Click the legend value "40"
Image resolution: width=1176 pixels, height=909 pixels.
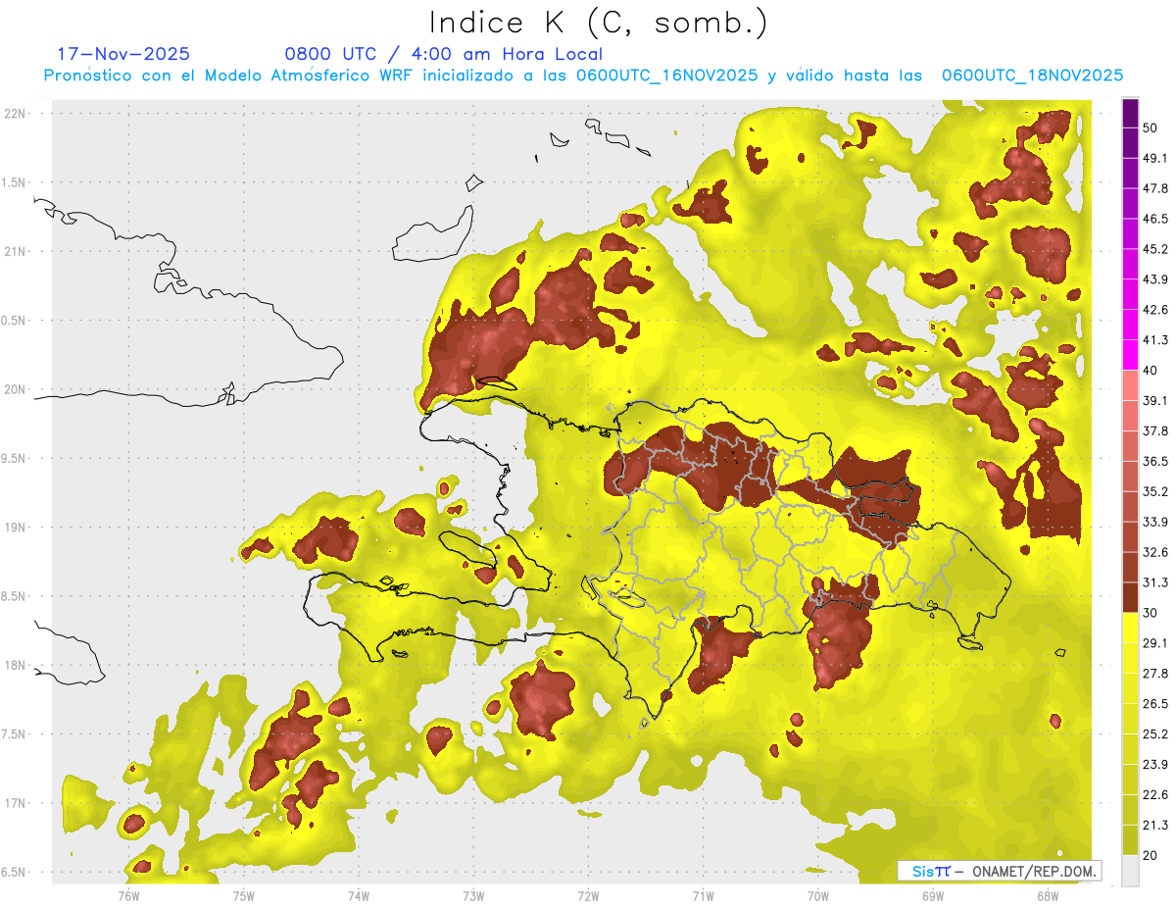pos(1151,371)
